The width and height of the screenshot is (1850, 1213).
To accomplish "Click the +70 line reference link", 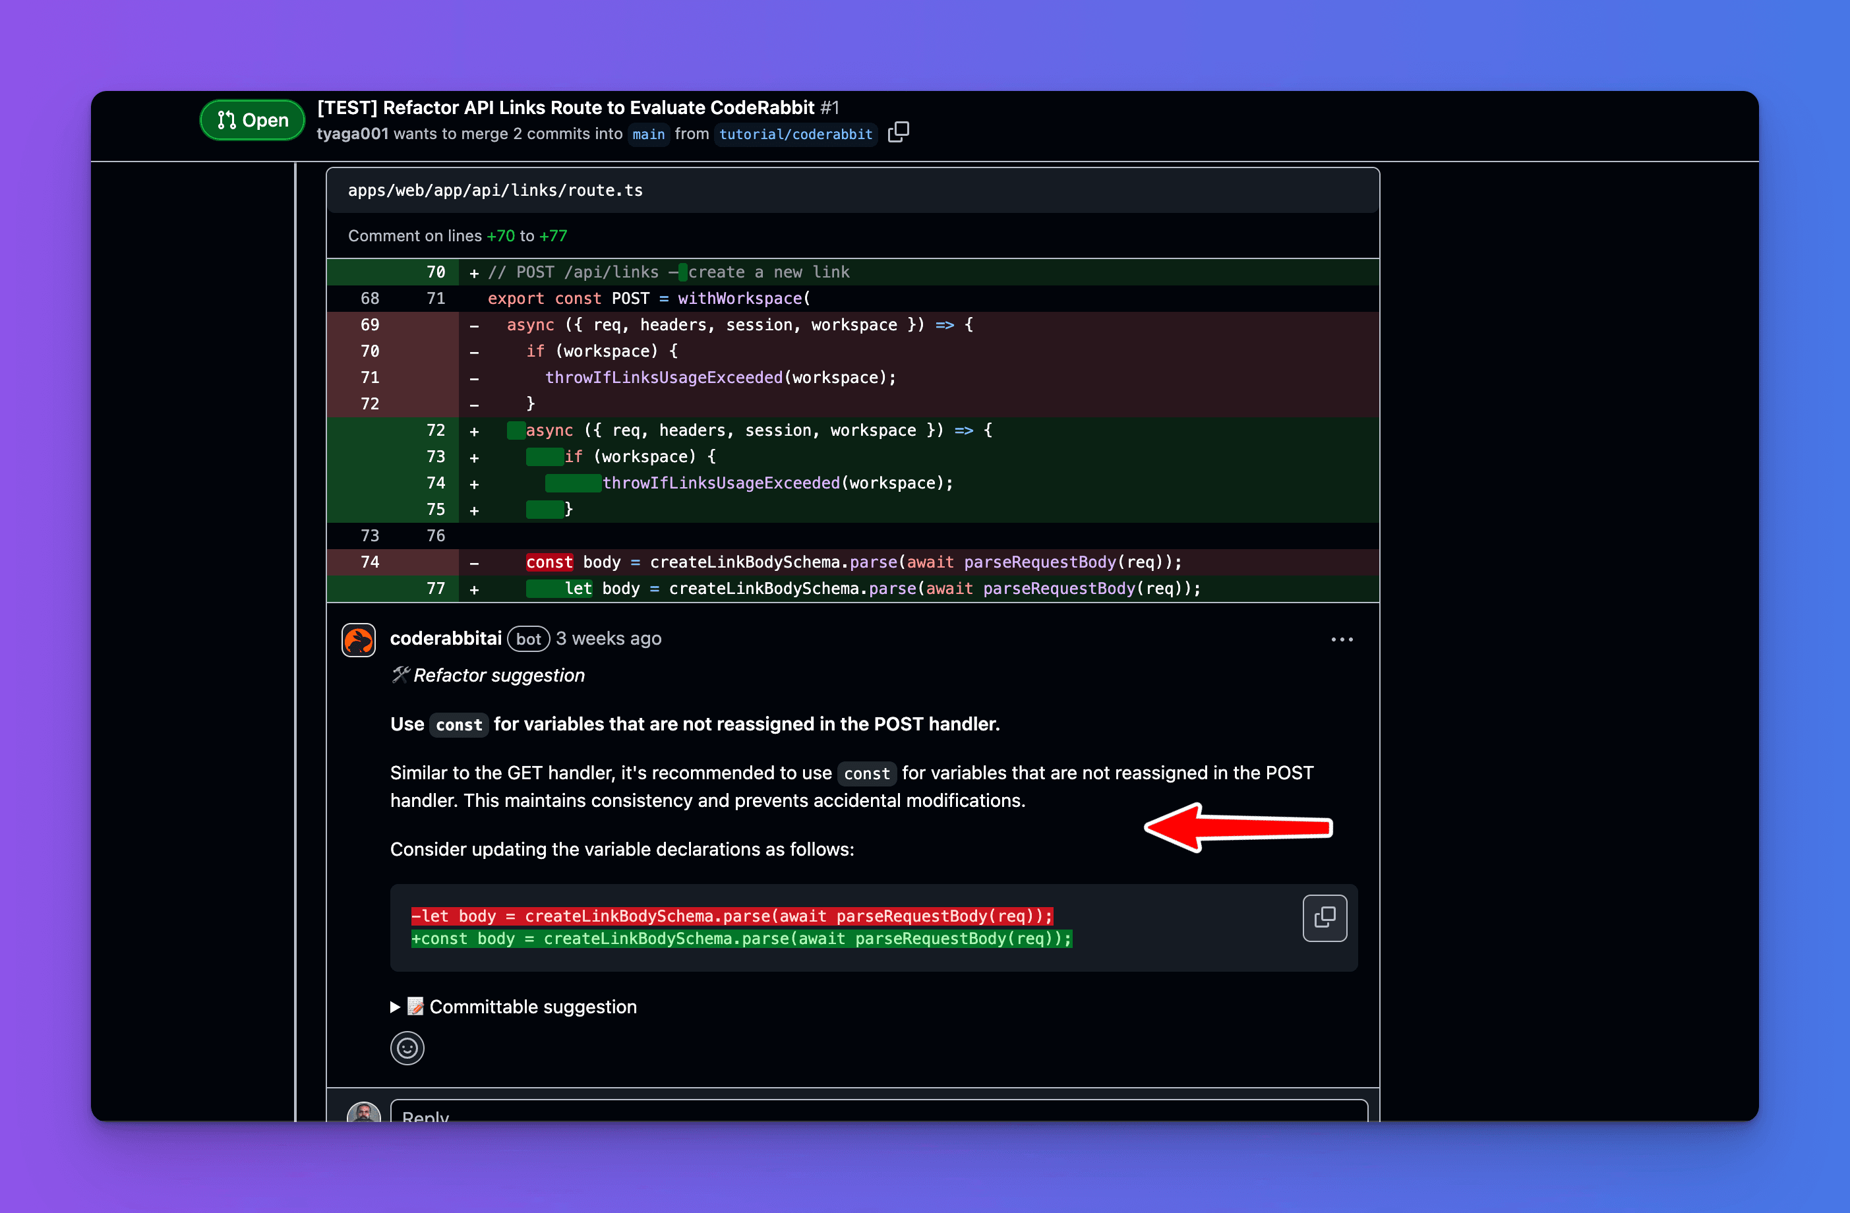I will click(500, 235).
